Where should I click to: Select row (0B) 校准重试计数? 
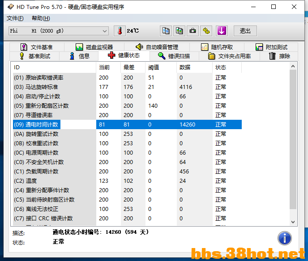(127, 143)
